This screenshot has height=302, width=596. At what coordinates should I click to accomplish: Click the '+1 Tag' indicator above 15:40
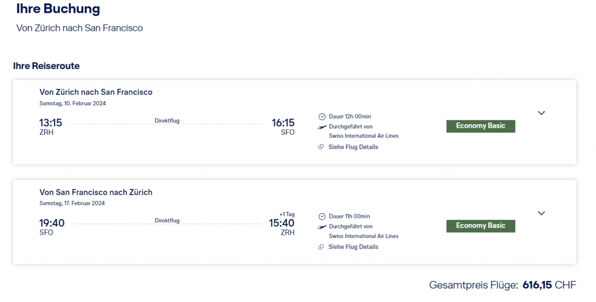click(x=286, y=214)
